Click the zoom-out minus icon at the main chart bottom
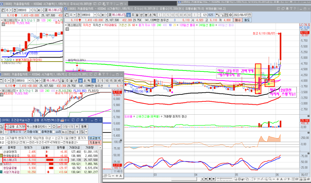Screen dimensions: 311x183 (274, 179)
